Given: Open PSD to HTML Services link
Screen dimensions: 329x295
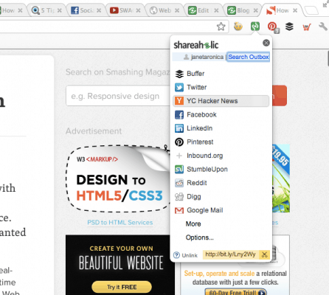Looking at the screenshot, I should click(x=120, y=223).
